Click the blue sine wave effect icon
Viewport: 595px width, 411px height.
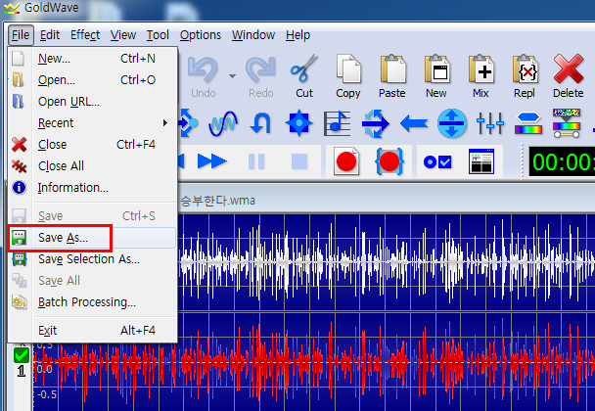pyautogui.click(x=223, y=123)
